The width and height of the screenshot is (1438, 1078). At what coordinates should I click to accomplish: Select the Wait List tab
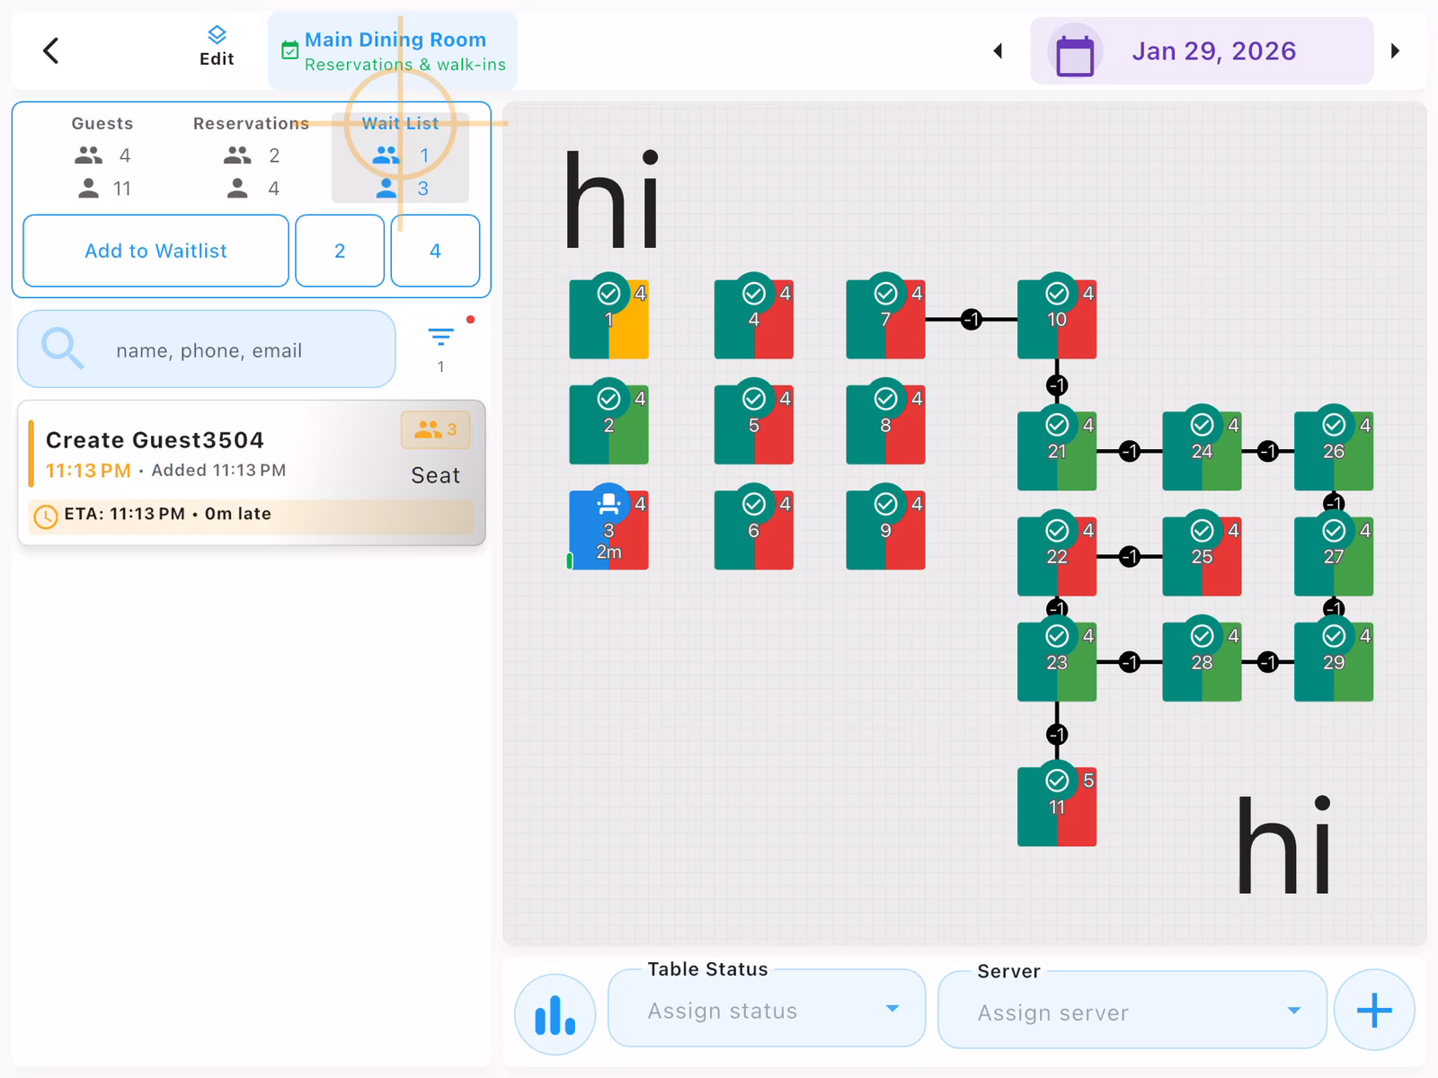[x=400, y=155]
